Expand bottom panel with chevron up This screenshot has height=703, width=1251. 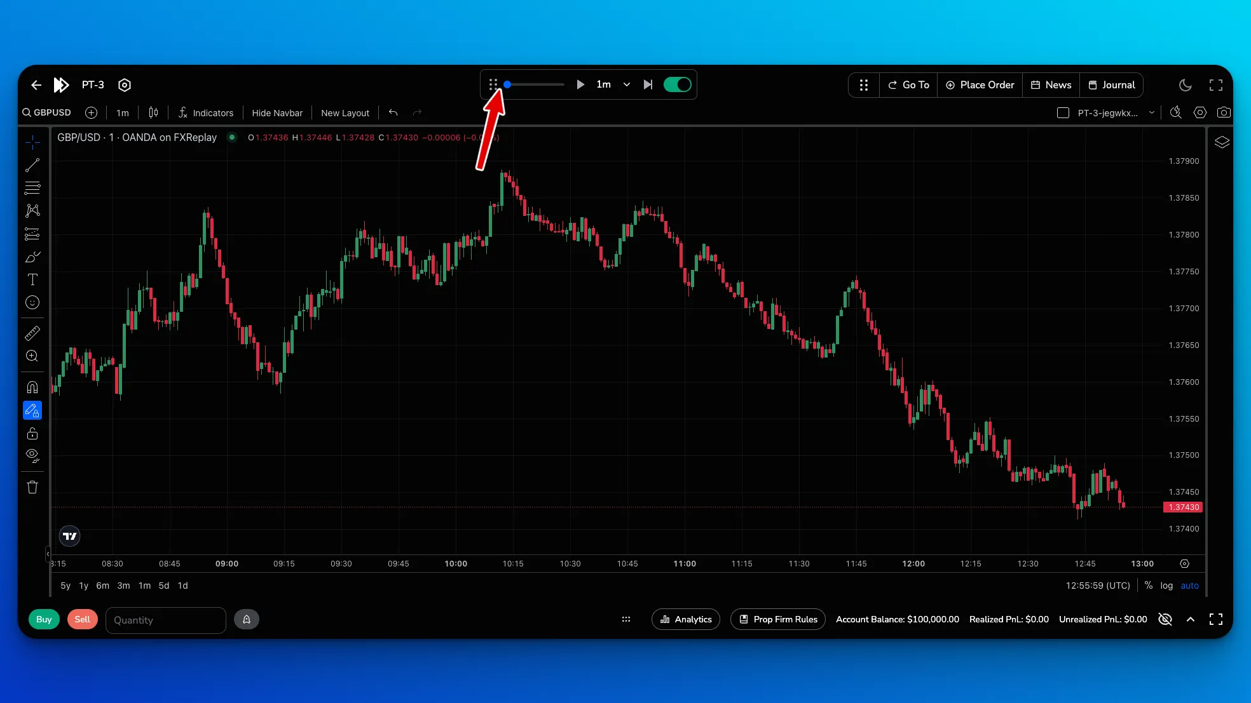point(1191,619)
